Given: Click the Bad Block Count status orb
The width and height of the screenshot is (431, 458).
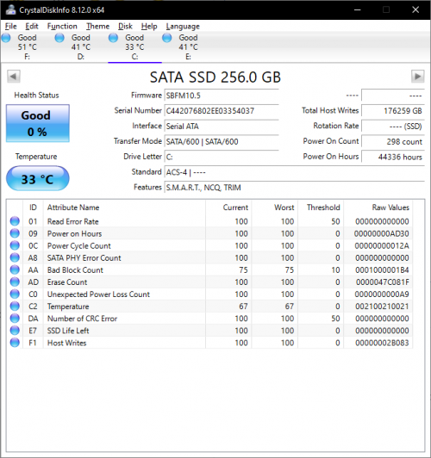Looking at the screenshot, I should coord(15,269).
